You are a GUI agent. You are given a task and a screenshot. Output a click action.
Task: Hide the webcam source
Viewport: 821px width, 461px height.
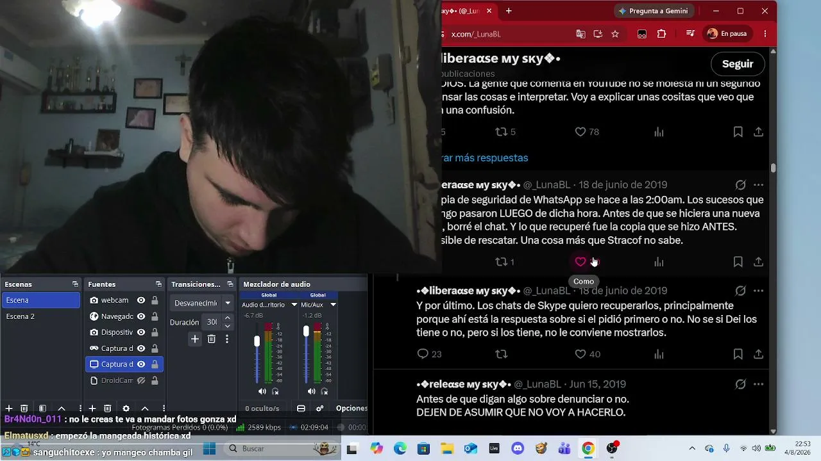pyautogui.click(x=141, y=300)
